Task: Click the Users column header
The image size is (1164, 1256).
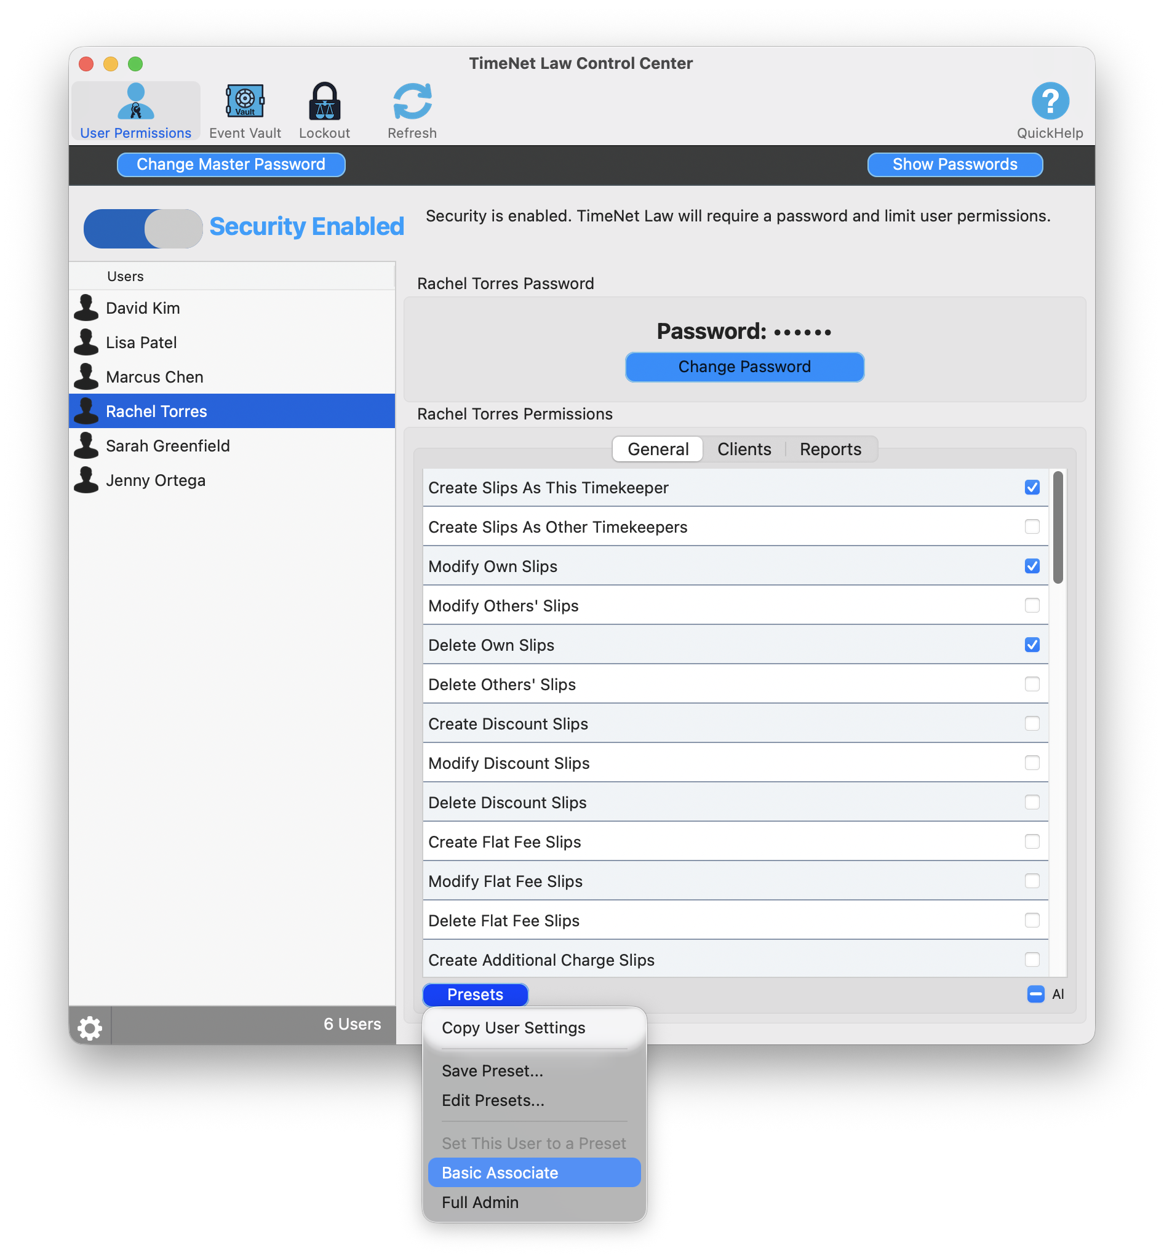Action: (x=232, y=276)
